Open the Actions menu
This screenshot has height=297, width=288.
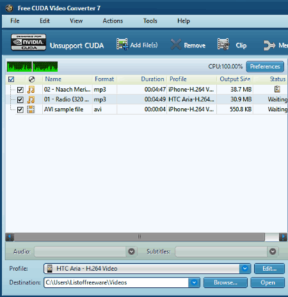click(x=113, y=21)
